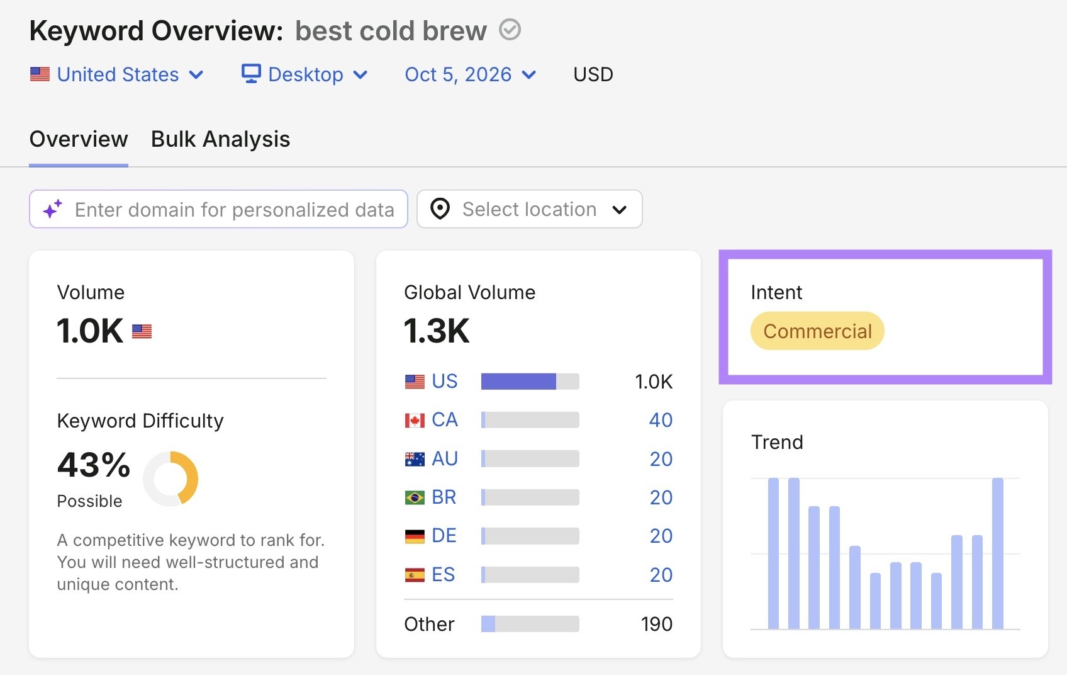Click the US flag next to Volume 1.0K
Viewport: 1067px width, 675px height.
click(142, 331)
